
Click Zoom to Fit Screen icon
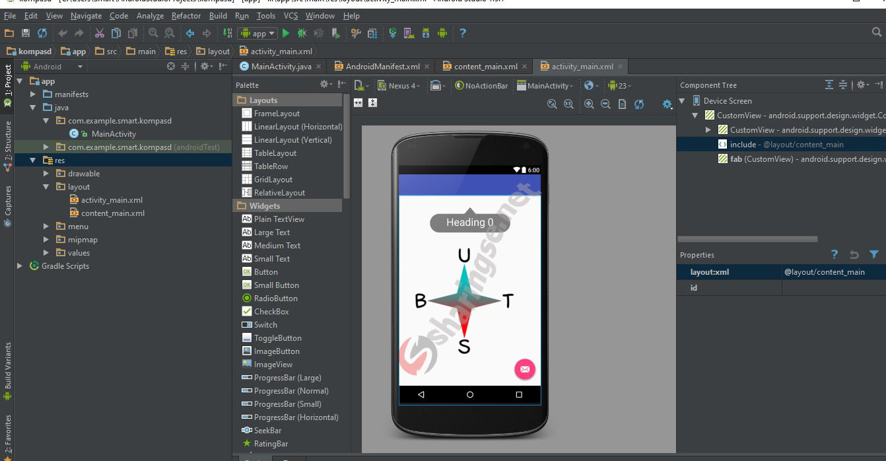point(553,104)
